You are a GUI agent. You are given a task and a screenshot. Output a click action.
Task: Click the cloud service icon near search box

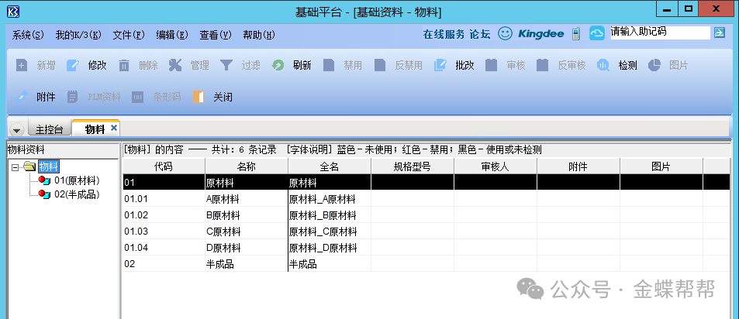[x=596, y=34]
